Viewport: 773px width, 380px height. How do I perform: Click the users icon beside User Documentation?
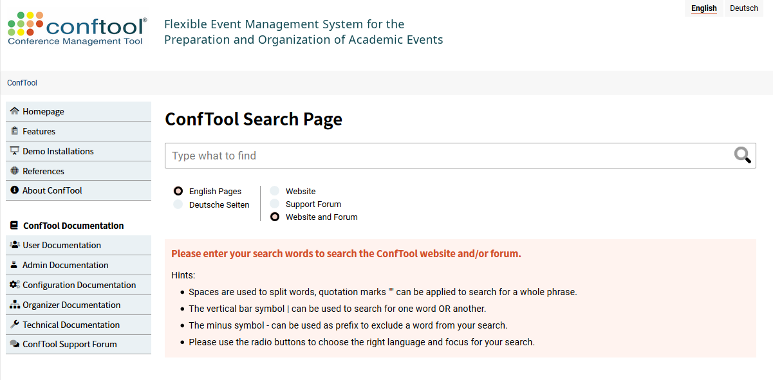[x=15, y=245]
